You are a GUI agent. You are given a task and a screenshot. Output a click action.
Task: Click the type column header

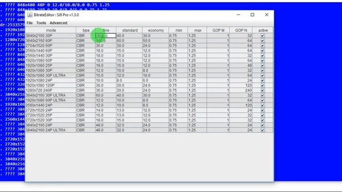[x=85, y=30]
